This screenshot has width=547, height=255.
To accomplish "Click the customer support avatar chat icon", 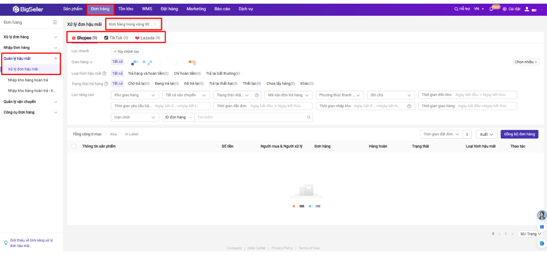I will [541, 215].
